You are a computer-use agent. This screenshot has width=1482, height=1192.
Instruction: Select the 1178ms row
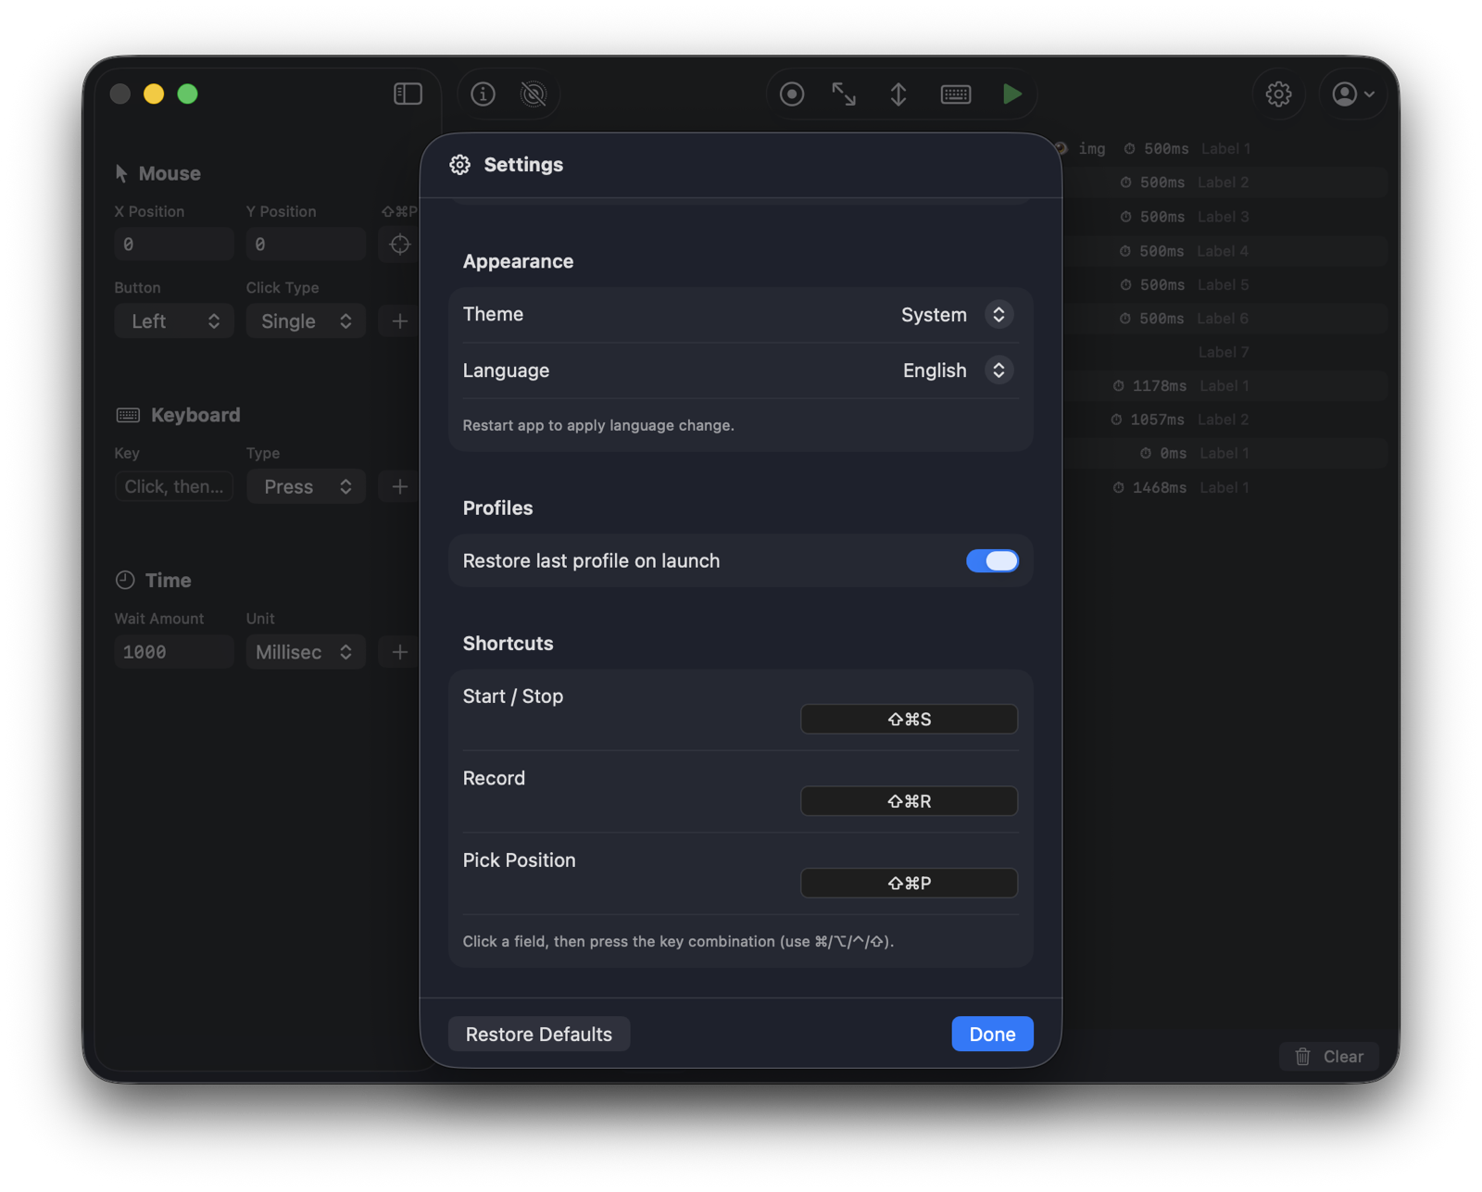(x=1225, y=385)
